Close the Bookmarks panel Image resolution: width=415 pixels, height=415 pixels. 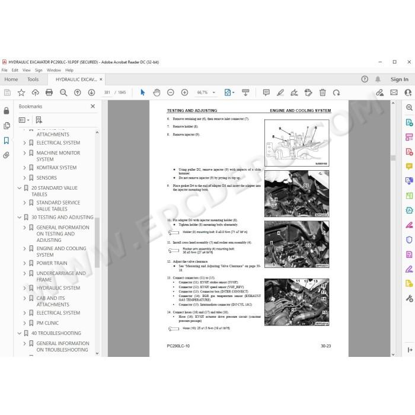point(92,106)
